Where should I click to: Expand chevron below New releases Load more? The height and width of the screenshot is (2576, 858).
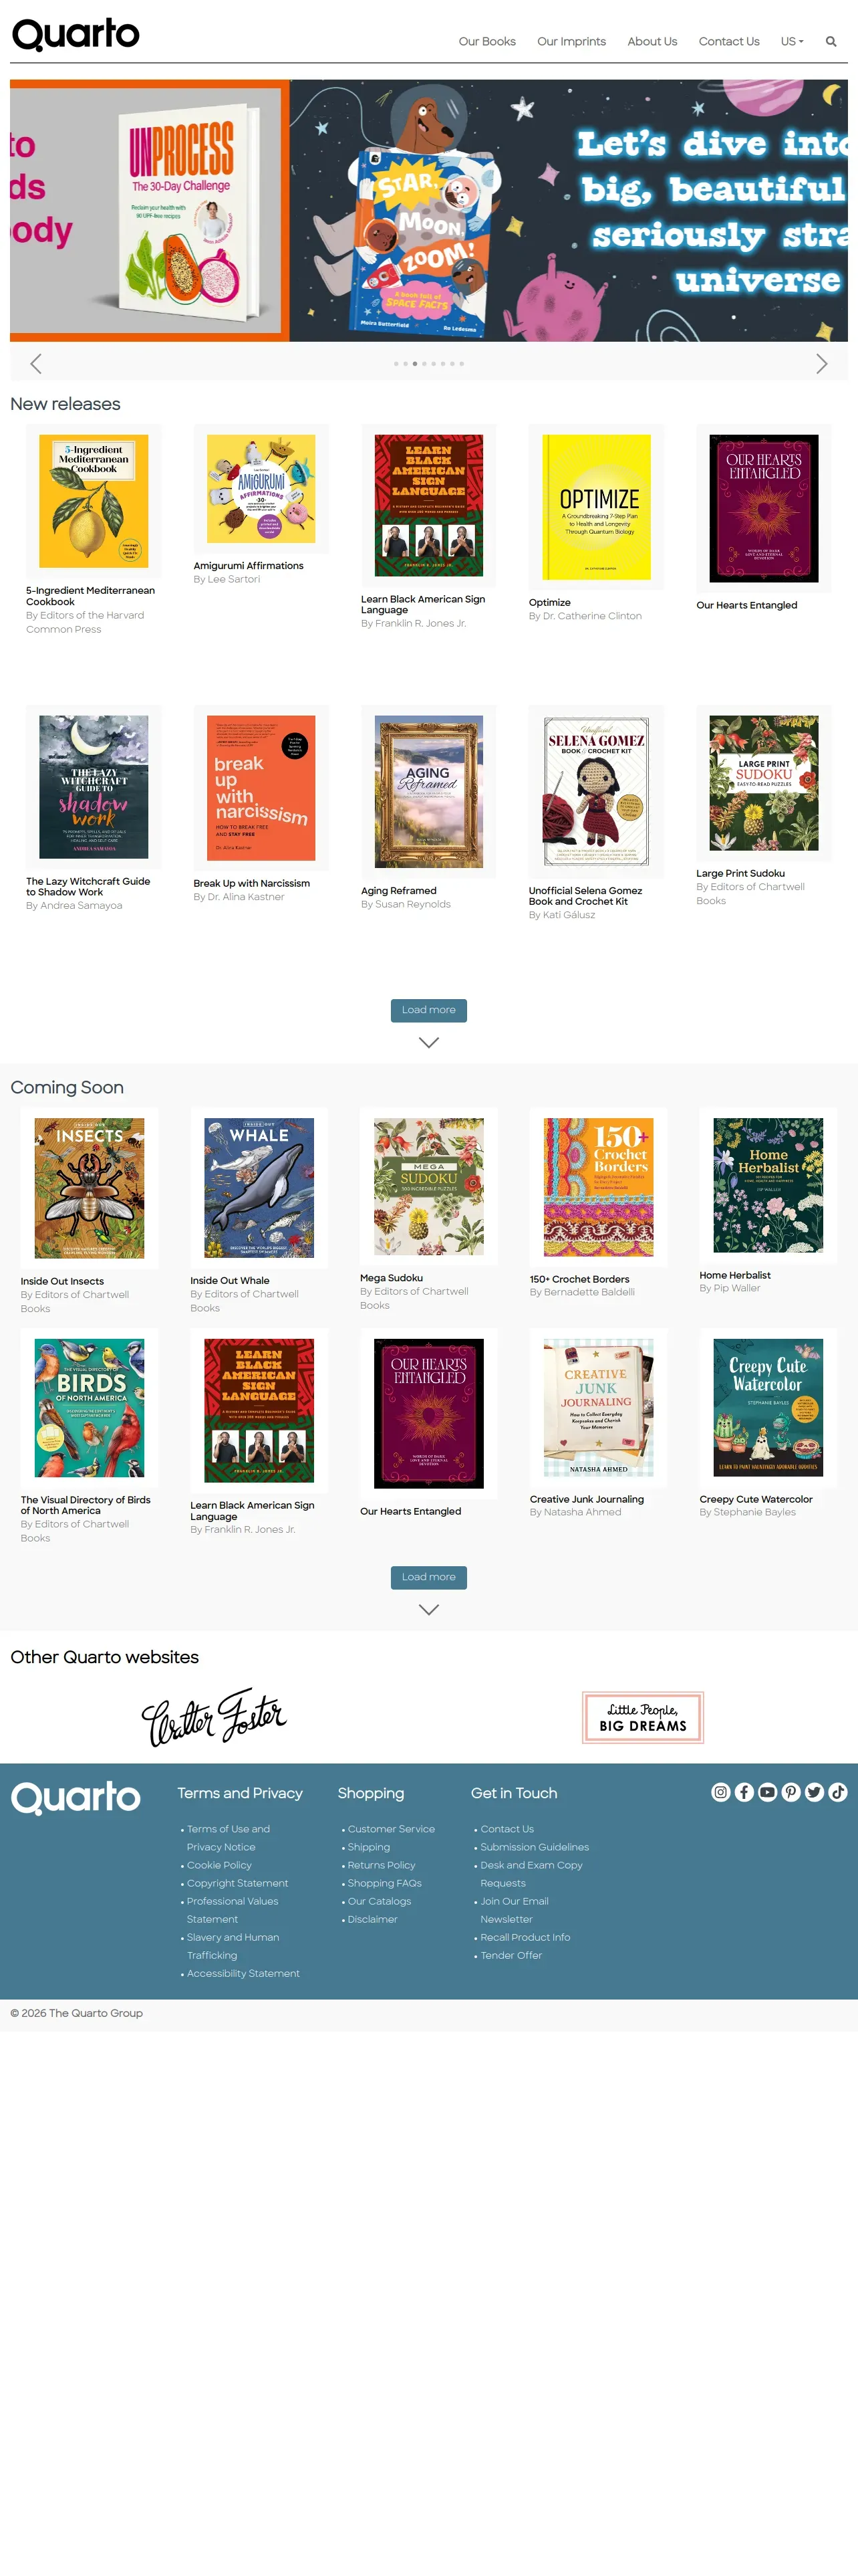click(x=428, y=1042)
